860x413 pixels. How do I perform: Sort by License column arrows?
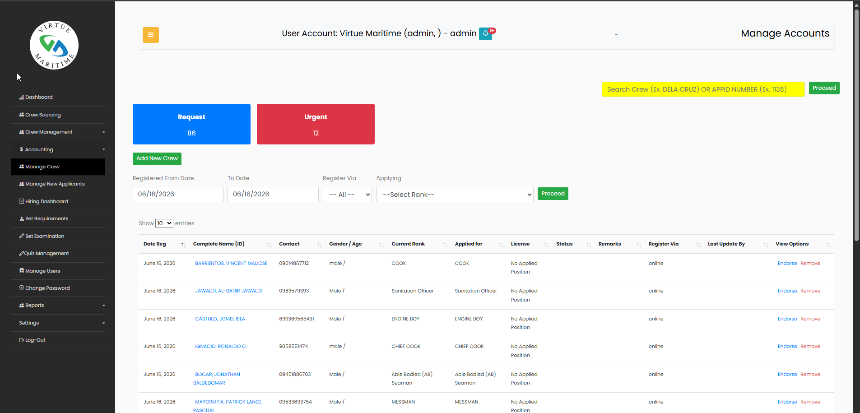(x=546, y=244)
